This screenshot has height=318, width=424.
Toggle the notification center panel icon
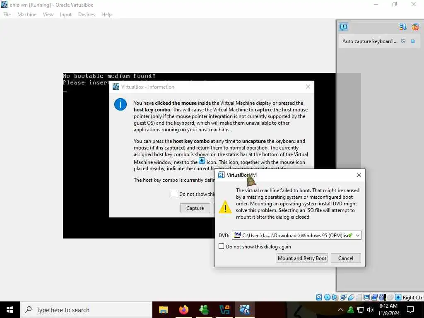[x=343, y=27]
